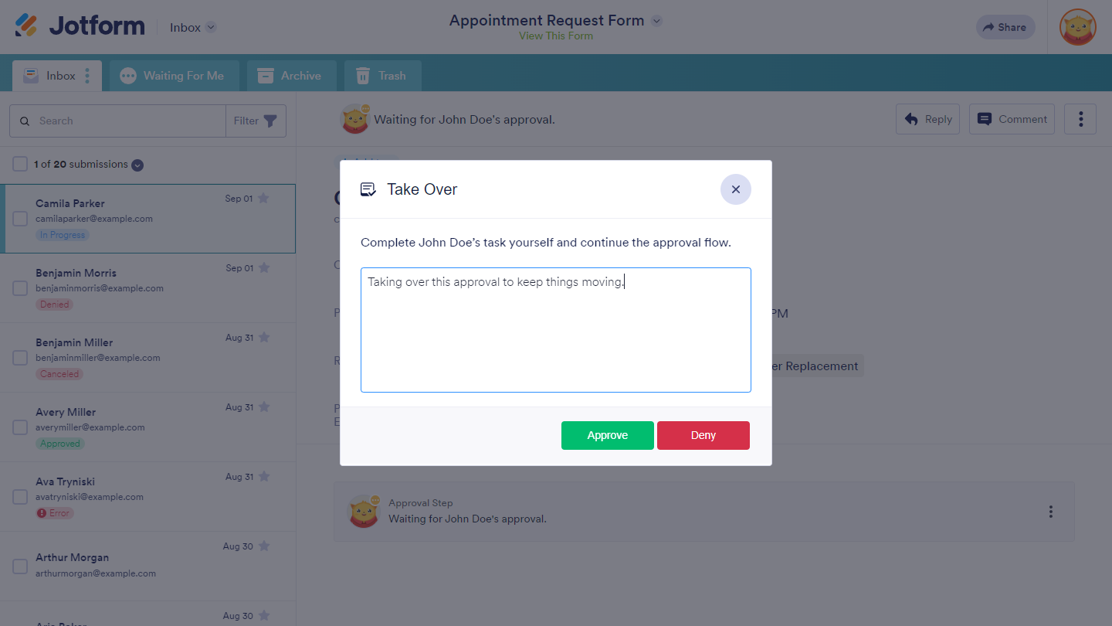Click the Filter funnel icon
The height and width of the screenshot is (626, 1112).
pyautogui.click(x=270, y=121)
